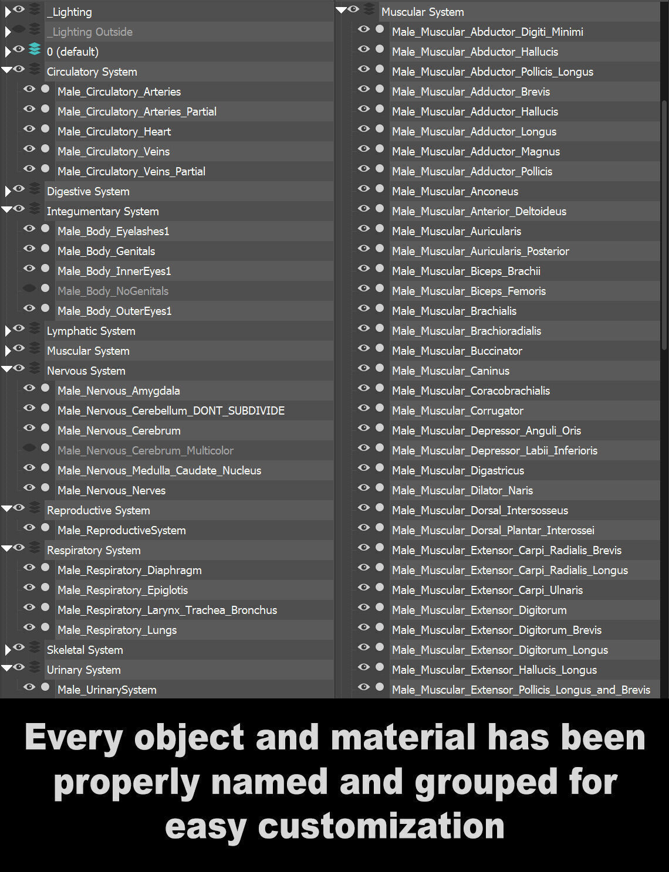Select Male_Muscular_Extensor_Hallucis_Longus
669x872 pixels.
click(x=525, y=670)
